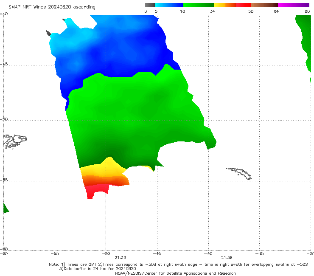The height and width of the screenshot is (276, 314).
Task: Click the color bar label '34'
Action: (213, 11)
